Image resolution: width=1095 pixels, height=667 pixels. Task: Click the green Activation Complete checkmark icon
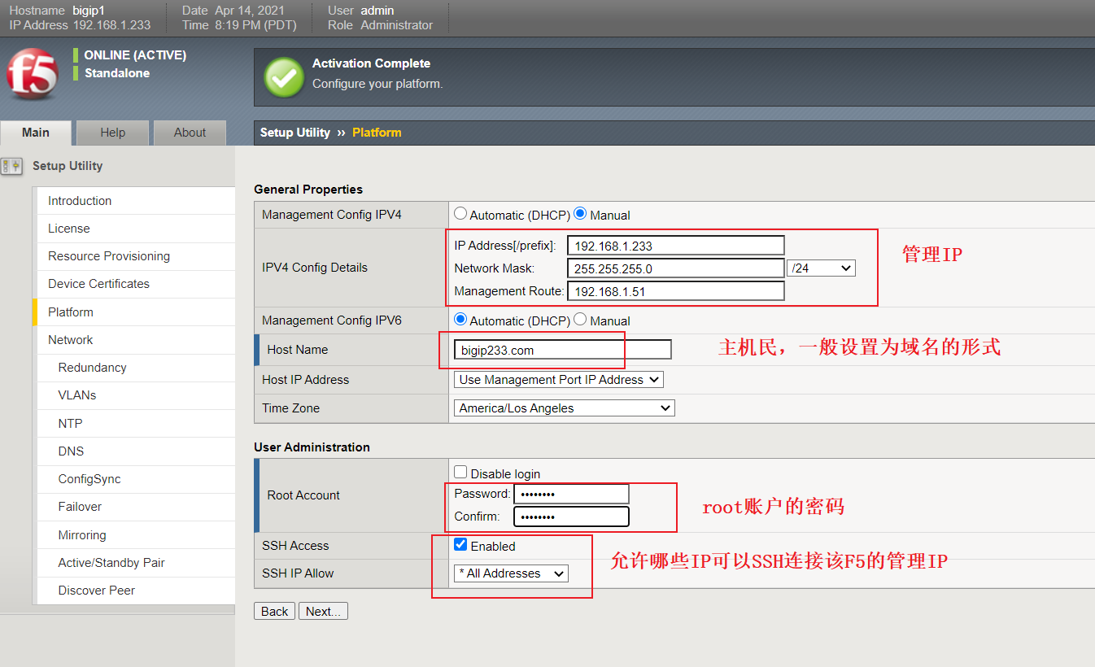point(282,75)
